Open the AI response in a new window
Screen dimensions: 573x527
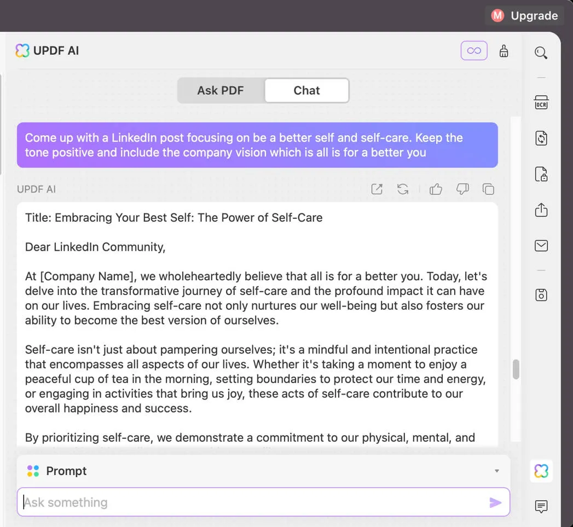point(377,189)
